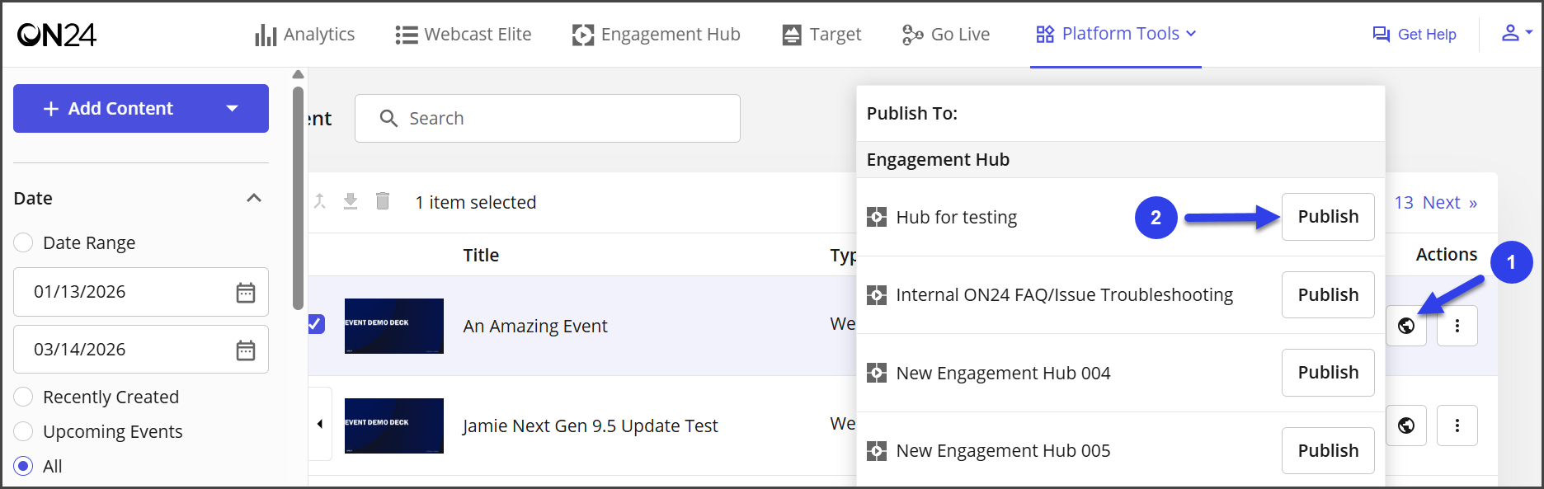Click into the Search field

[548, 118]
